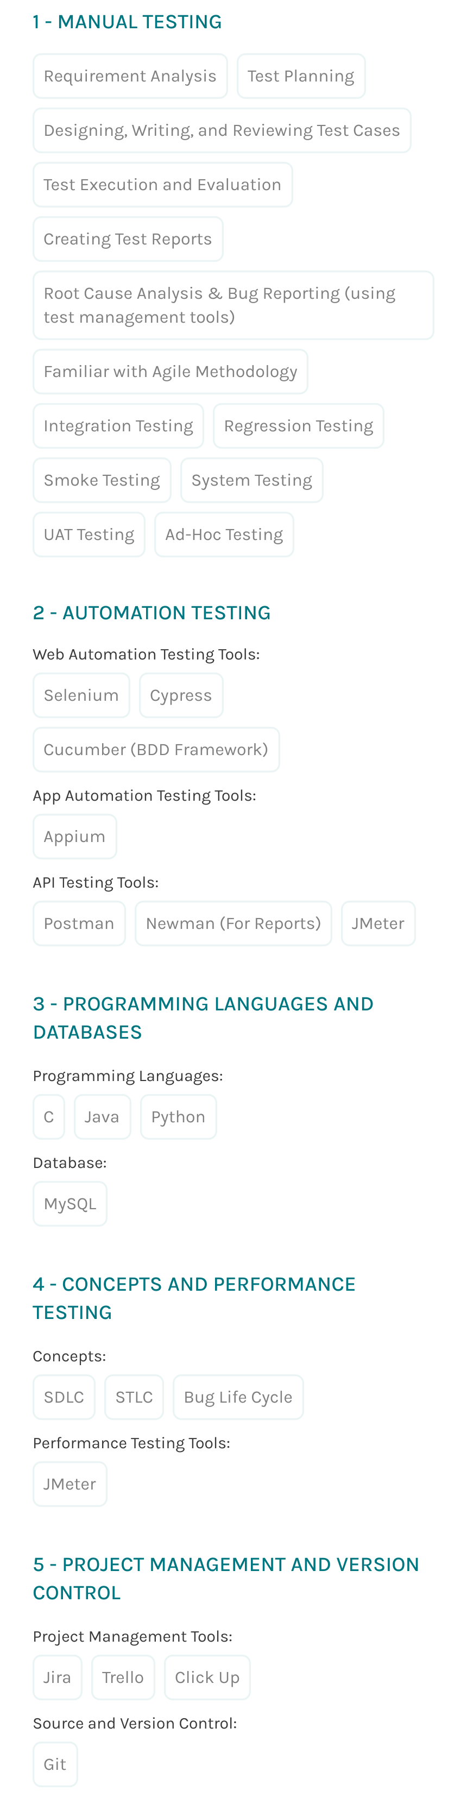Click the Cypress tool tag
This screenshot has width=467, height=1797.
(x=180, y=695)
